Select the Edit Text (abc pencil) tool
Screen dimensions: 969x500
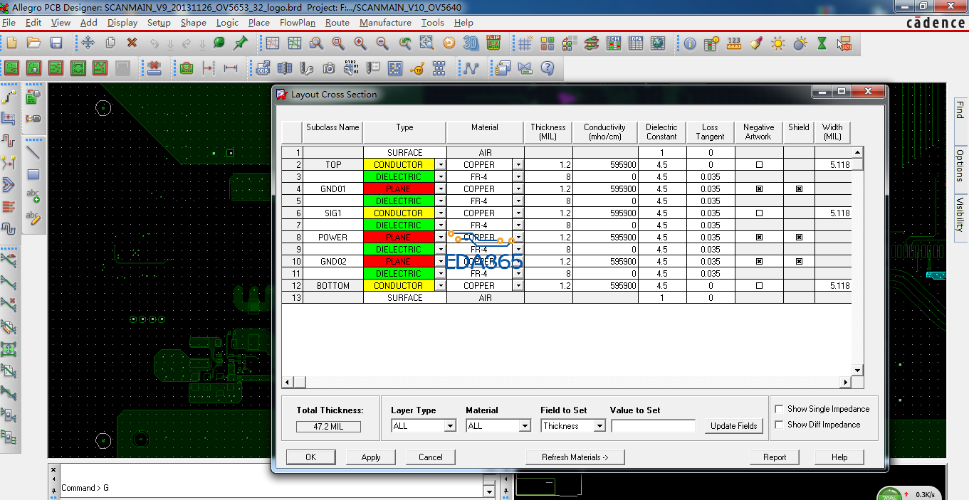coord(33,218)
